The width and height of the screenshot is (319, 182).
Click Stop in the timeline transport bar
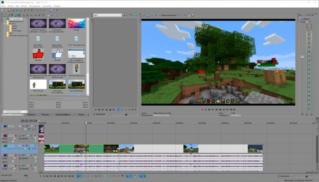point(58,176)
